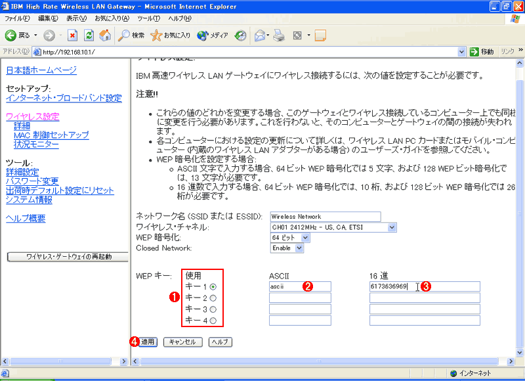Open the 状況モニター link
The image size is (525, 381).
click(x=36, y=145)
